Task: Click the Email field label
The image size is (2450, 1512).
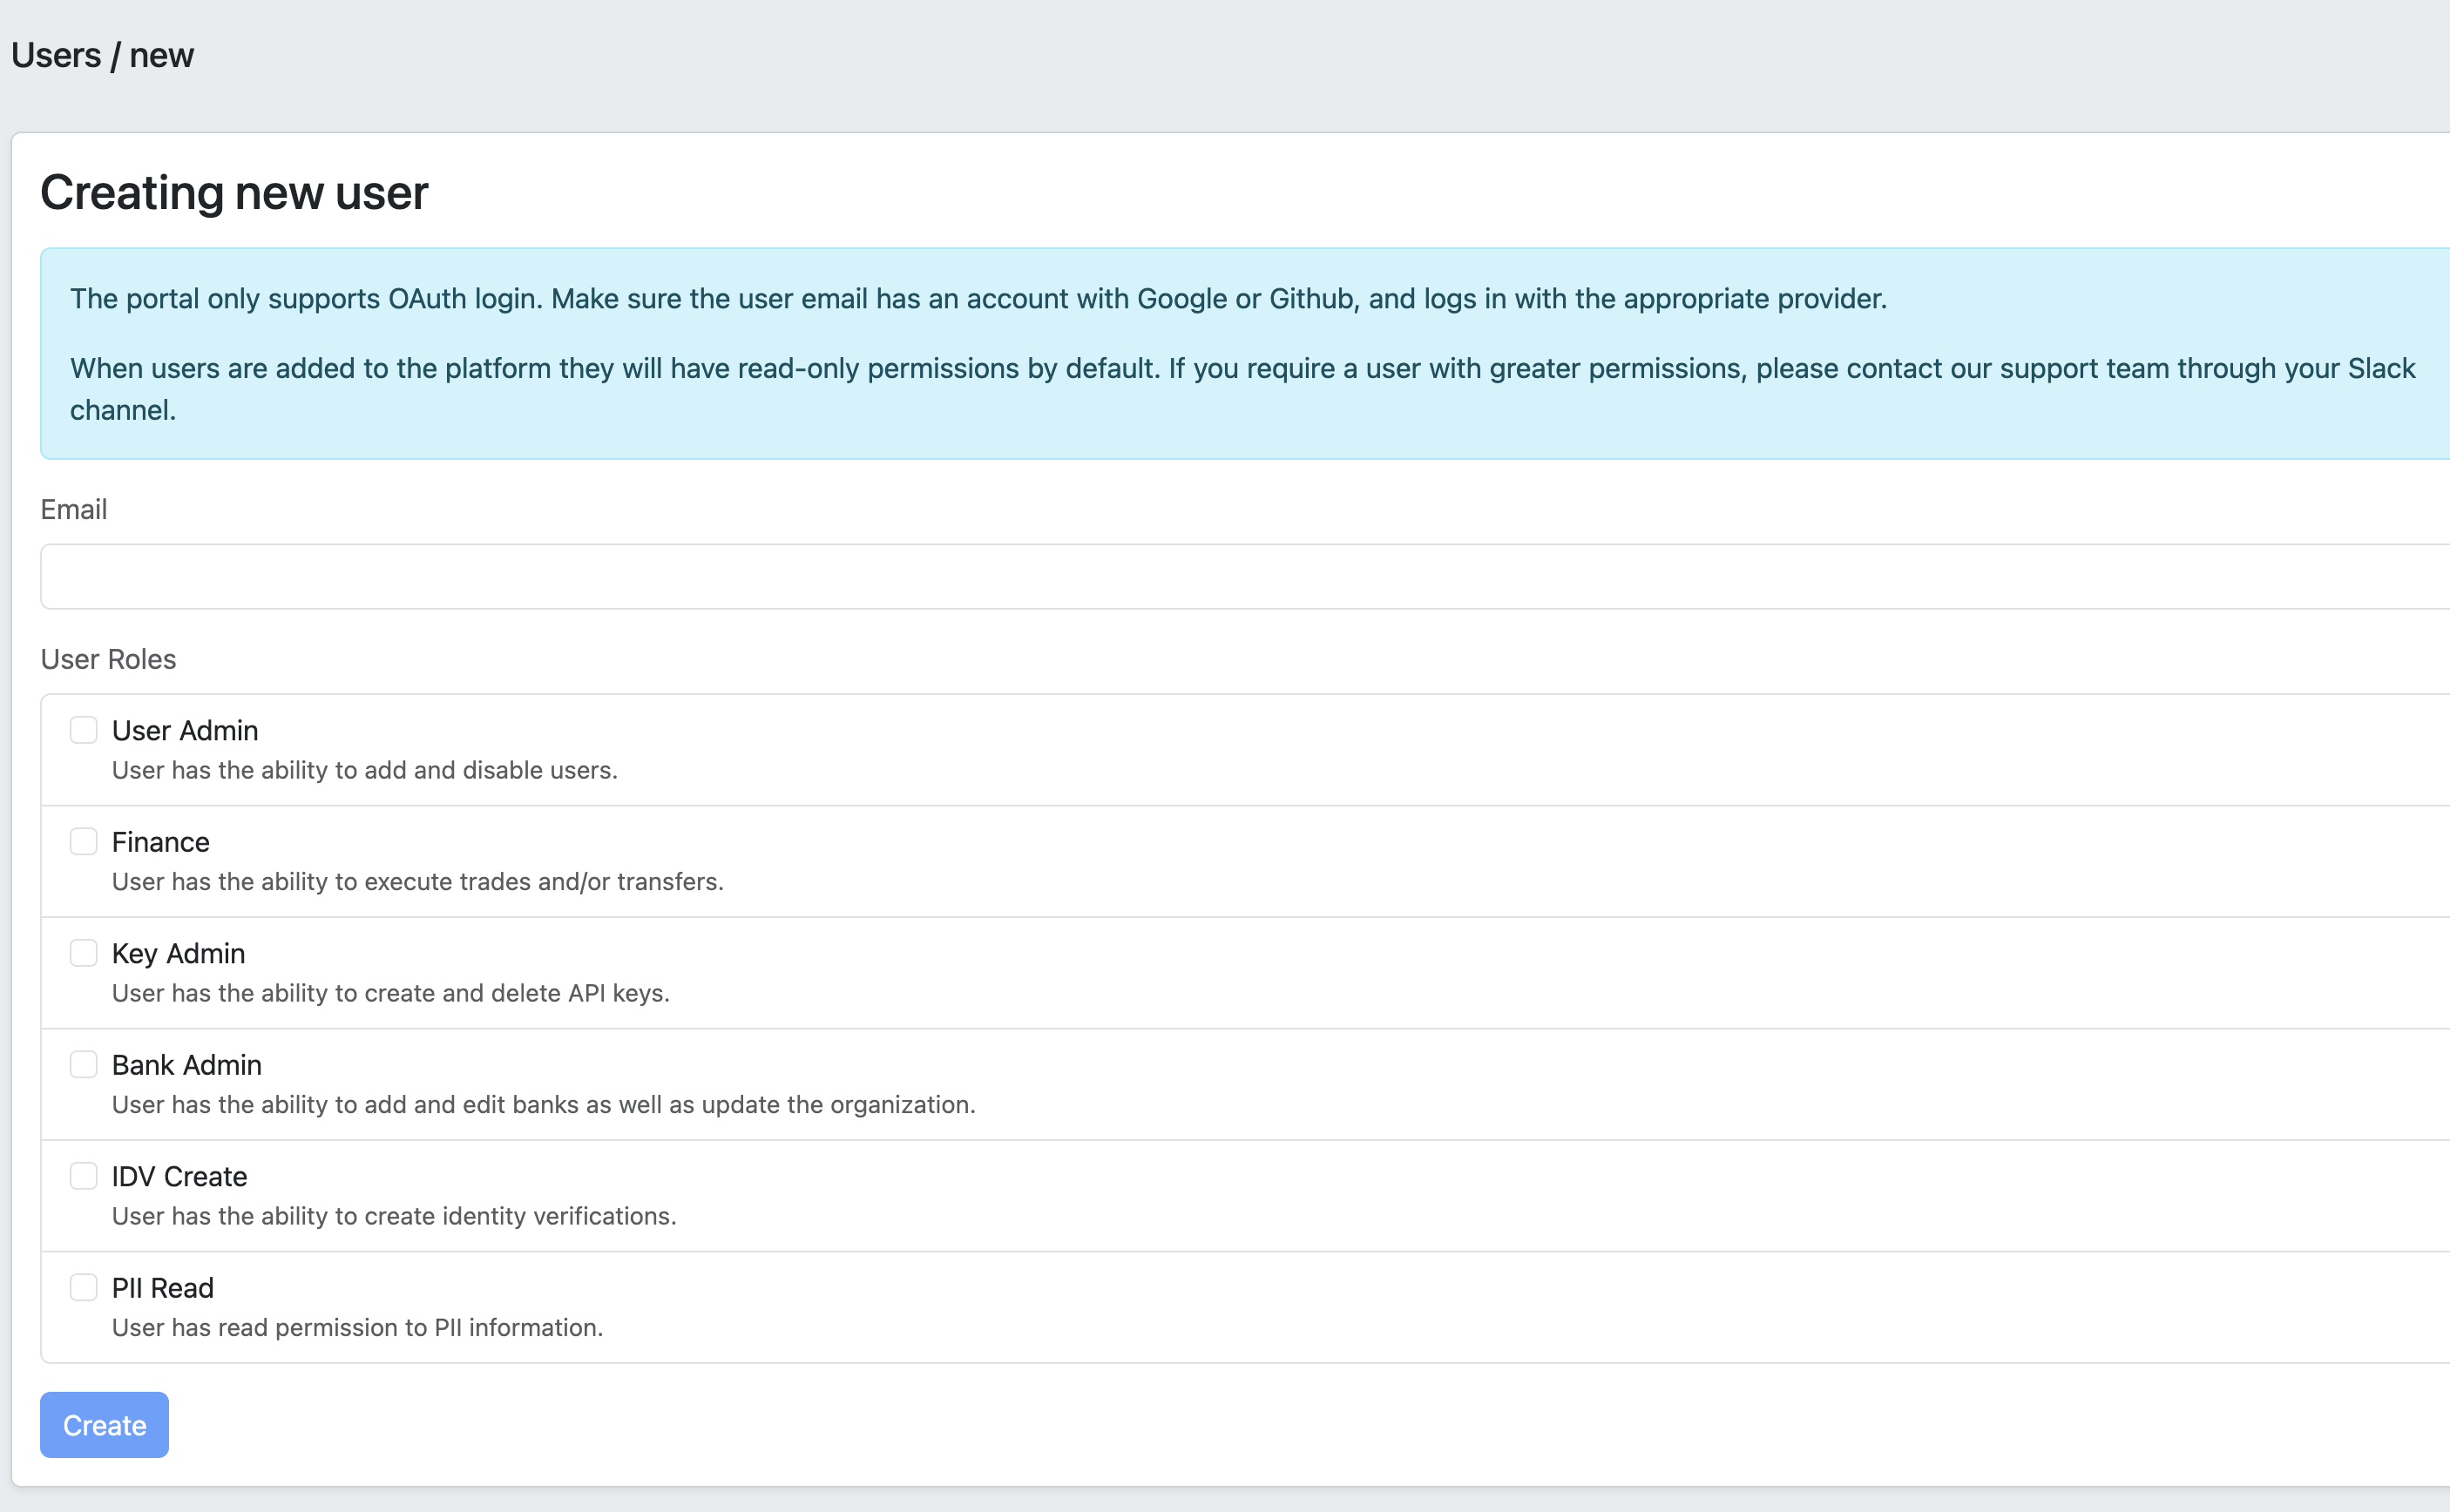Action: (74, 510)
